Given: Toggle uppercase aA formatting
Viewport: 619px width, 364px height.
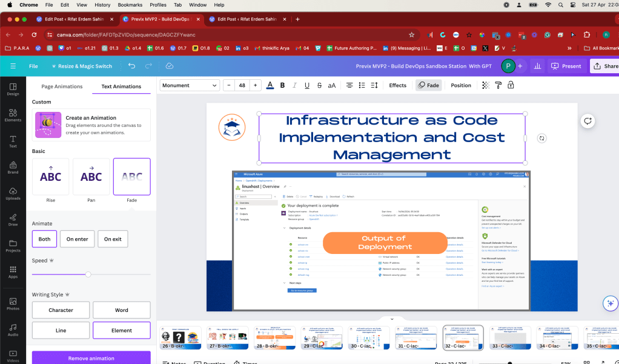Looking at the screenshot, I should [x=332, y=85].
